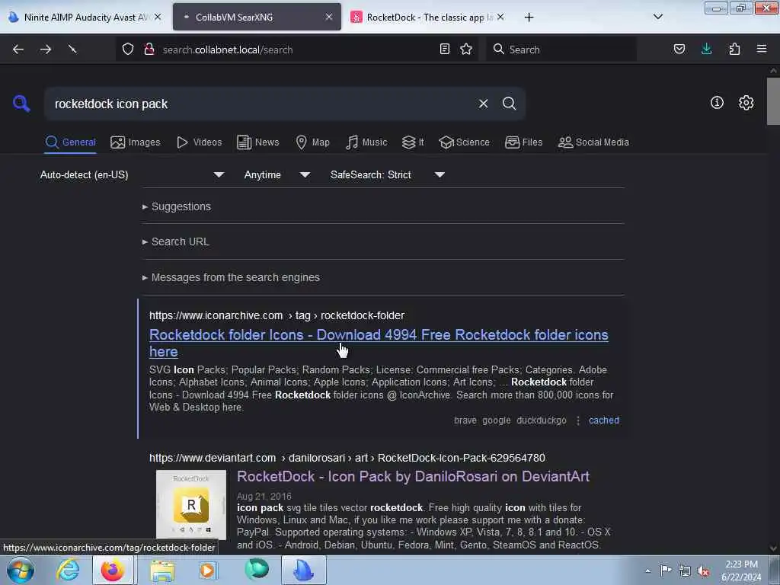The height and width of the screenshot is (585, 780).
Task: Bookmark this page with the star
Action: tap(466, 50)
